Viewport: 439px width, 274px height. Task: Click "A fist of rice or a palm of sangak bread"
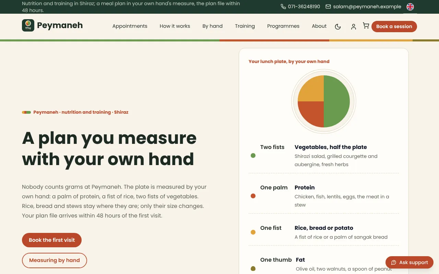(341, 237)
